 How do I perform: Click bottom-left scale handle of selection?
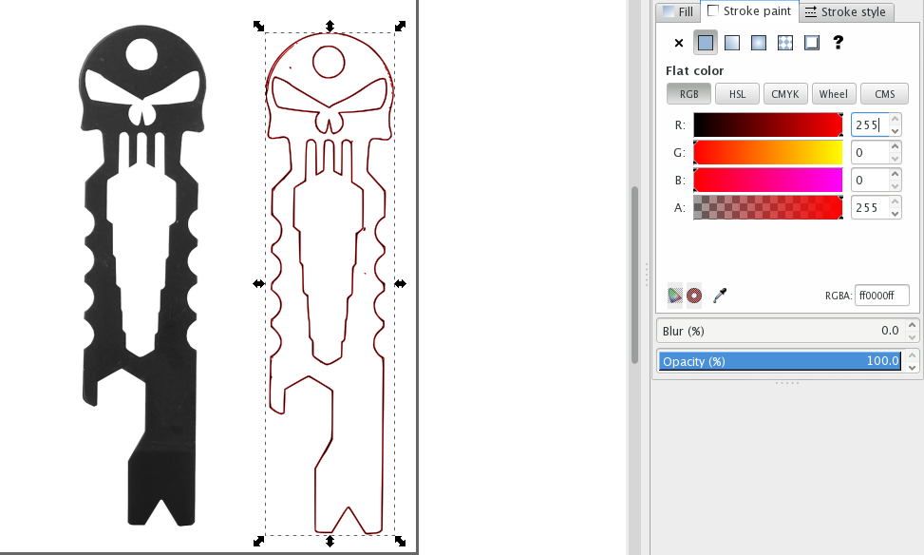pos(258,541)
